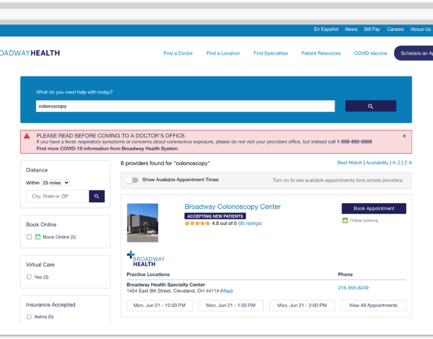Screen dimensions: 433x339
Task: Select the Mon, Jun 21 - 1:00 PM slot
Action: pos(231,305)
